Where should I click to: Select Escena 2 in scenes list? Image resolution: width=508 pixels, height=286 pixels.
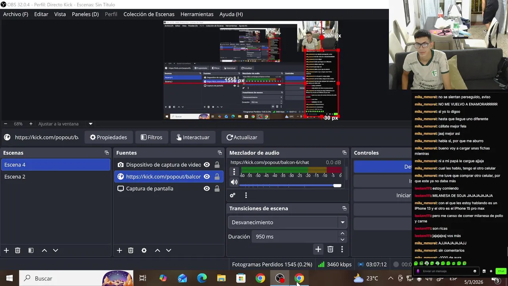(56, 176)
